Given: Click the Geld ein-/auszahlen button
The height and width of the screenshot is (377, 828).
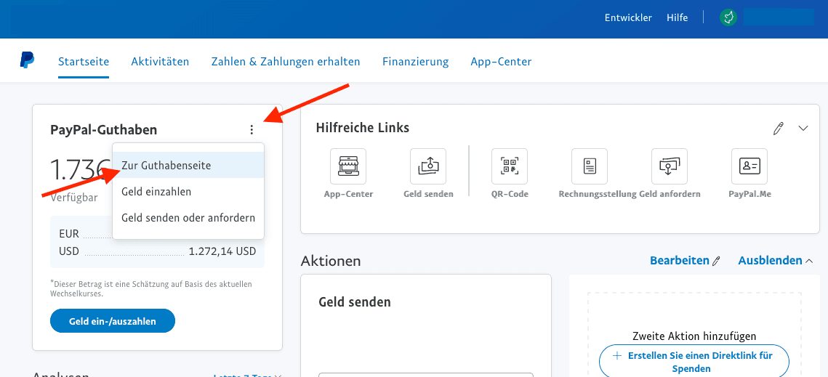Looking at the screenshot, I should pyautogui.click(x=113, y=321).
